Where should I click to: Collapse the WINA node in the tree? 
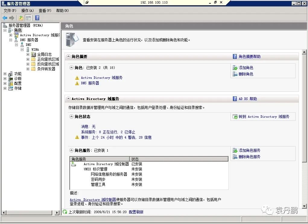pos(22,50)
